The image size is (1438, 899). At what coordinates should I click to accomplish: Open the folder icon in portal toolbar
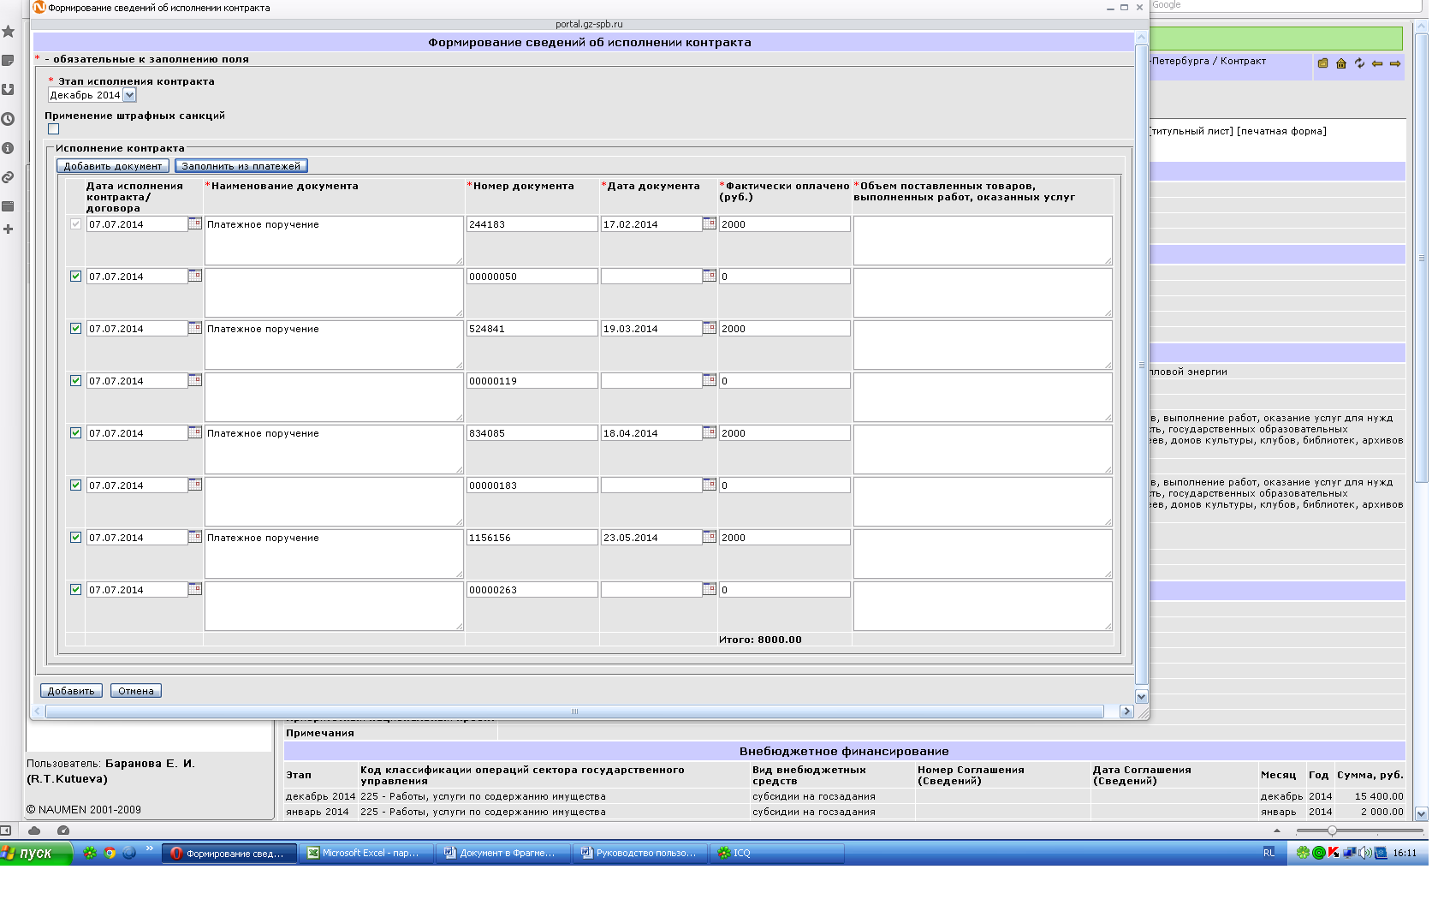pos(1322,63)
